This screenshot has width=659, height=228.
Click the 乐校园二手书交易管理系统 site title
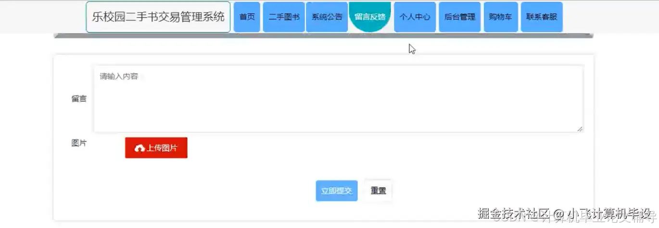point(158,17)
